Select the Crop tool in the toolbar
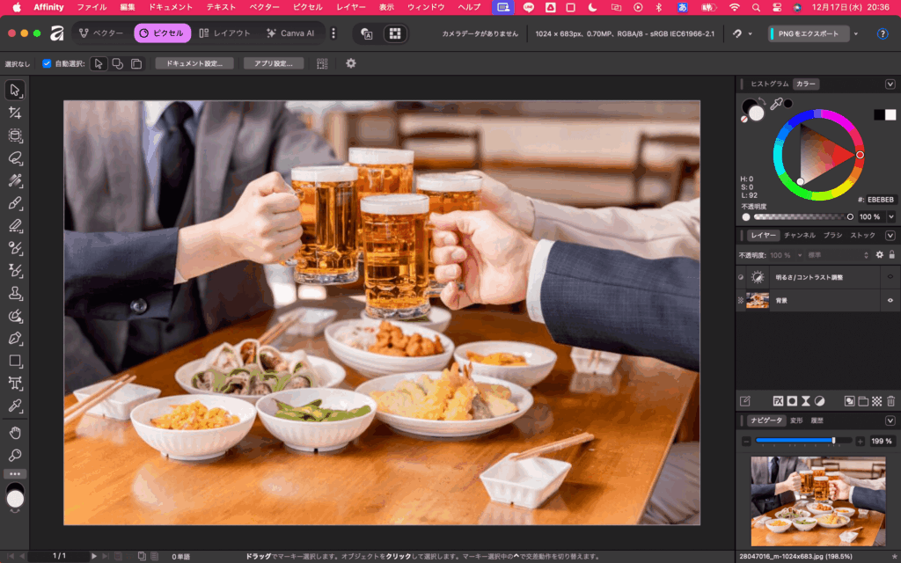The image size is (901, 563). point(15,113)
